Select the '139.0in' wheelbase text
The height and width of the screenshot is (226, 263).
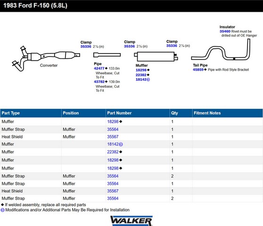[x=115, y=81]
